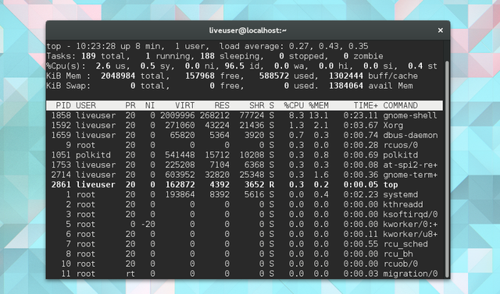Click the rt priority value for migration/0
Image resolution: width=500 pixels, height=294 pixels.
tap(130, 273)
